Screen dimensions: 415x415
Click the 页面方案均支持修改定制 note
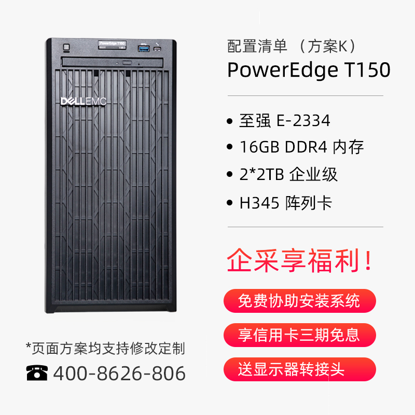coord(105,348)
